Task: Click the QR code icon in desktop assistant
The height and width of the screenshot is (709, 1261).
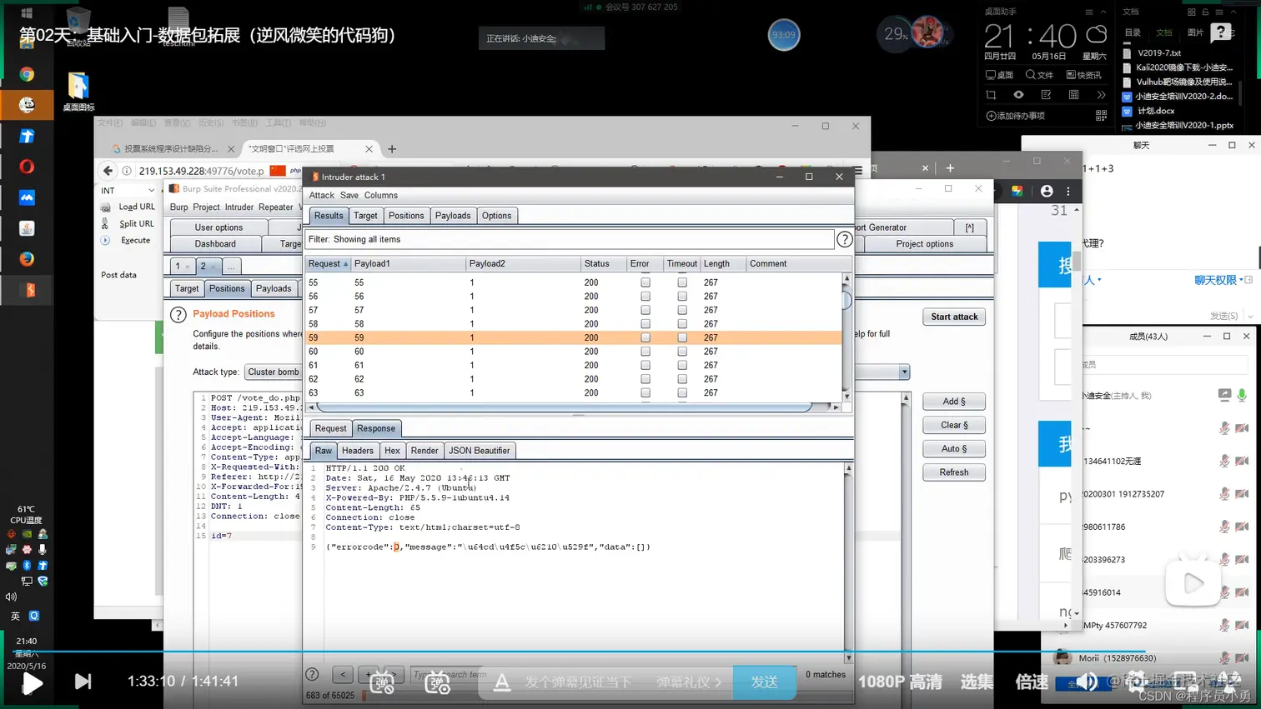Action: click(x=1101, y=116)
